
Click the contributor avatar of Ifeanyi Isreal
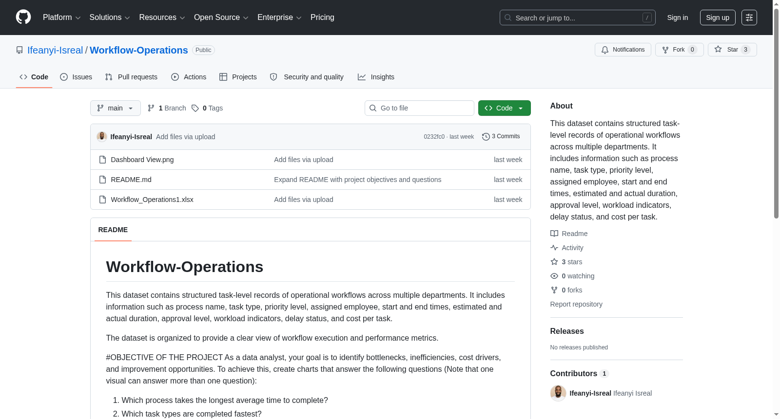tap(558, 393)
